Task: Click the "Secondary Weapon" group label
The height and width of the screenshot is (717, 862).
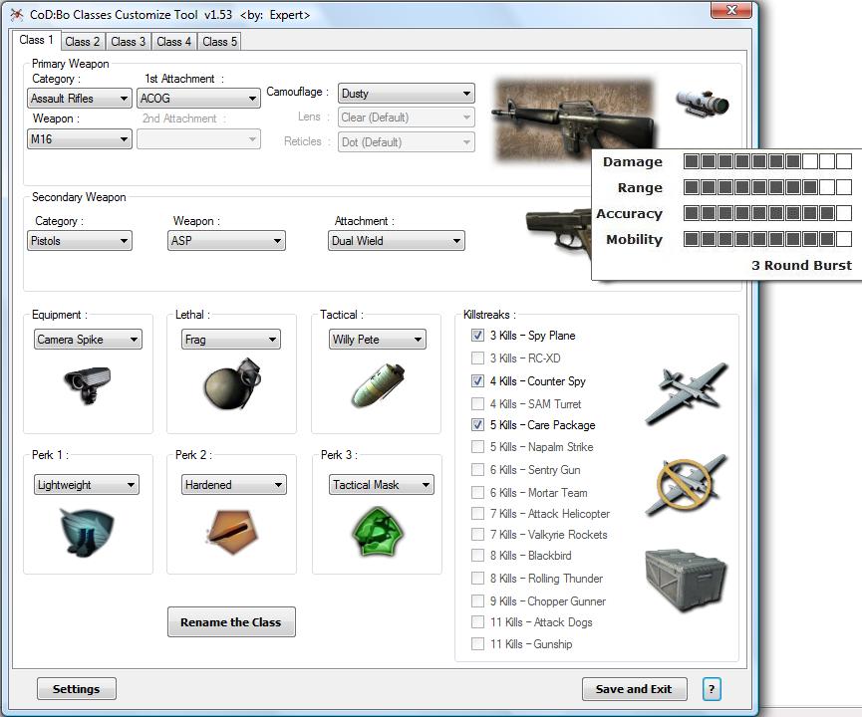Action: (x=79, y=197)
